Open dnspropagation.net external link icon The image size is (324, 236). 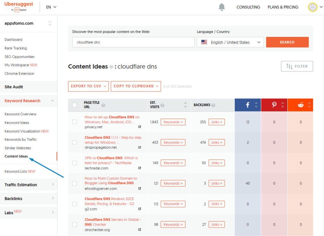140,147
